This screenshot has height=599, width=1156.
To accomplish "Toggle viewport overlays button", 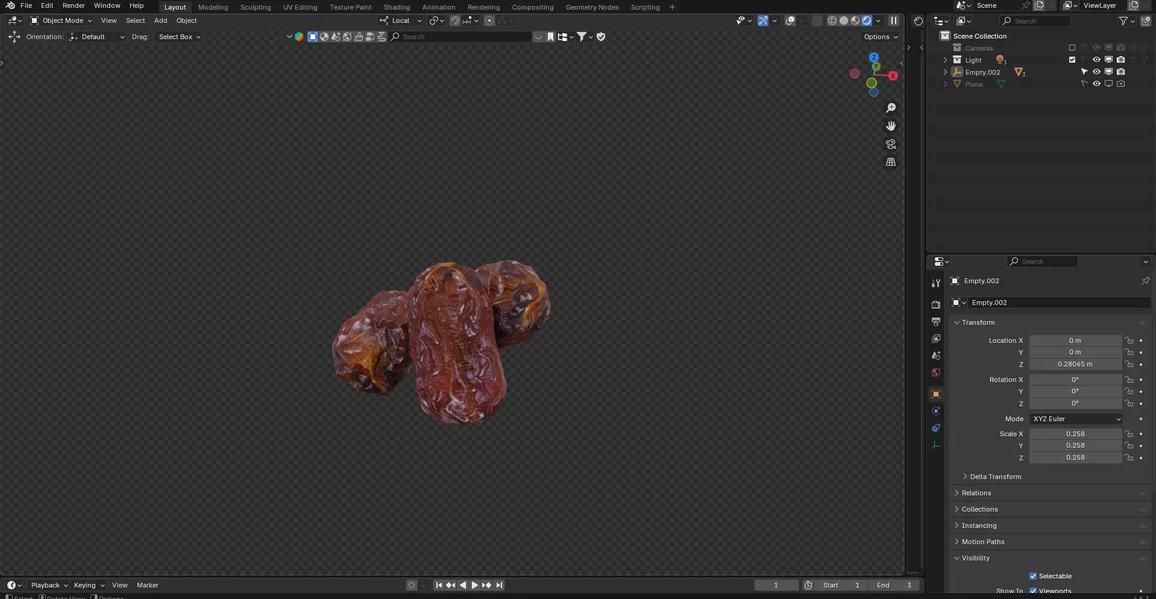I will pyautogui.click(x=790, y=20).
